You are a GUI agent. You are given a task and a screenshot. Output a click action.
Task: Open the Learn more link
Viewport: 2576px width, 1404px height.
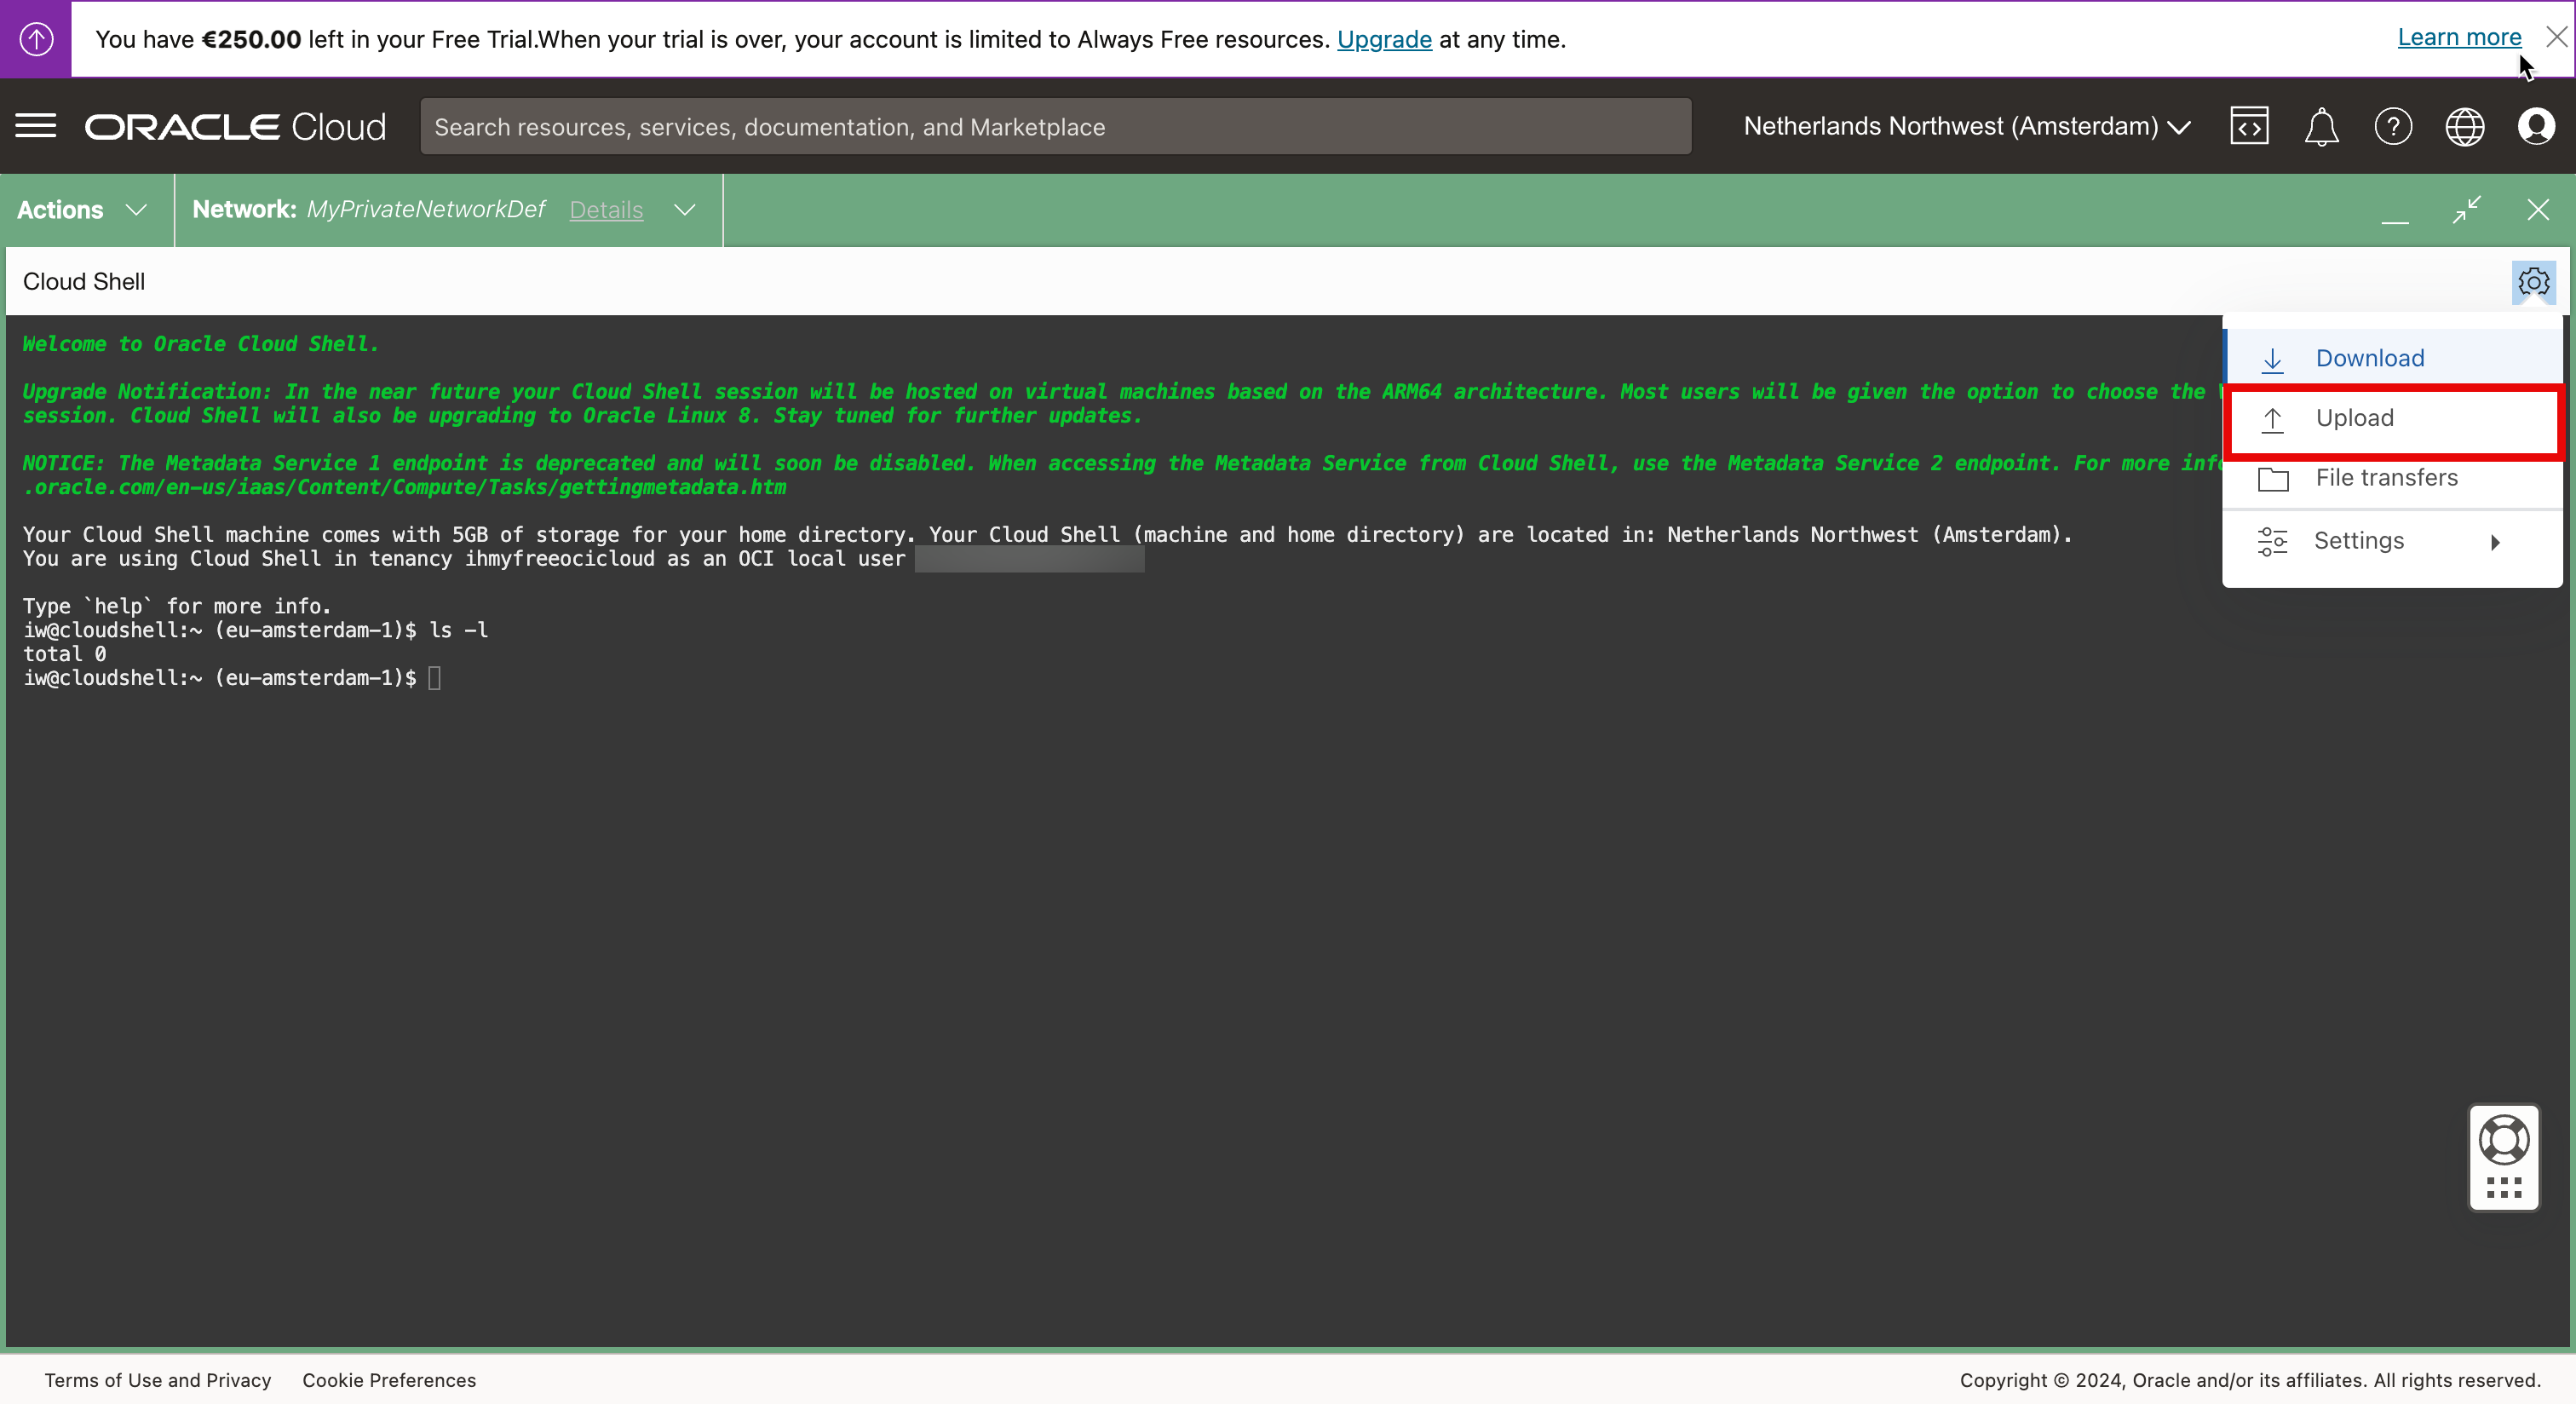pyautogui.click(x=2459, y=38)
